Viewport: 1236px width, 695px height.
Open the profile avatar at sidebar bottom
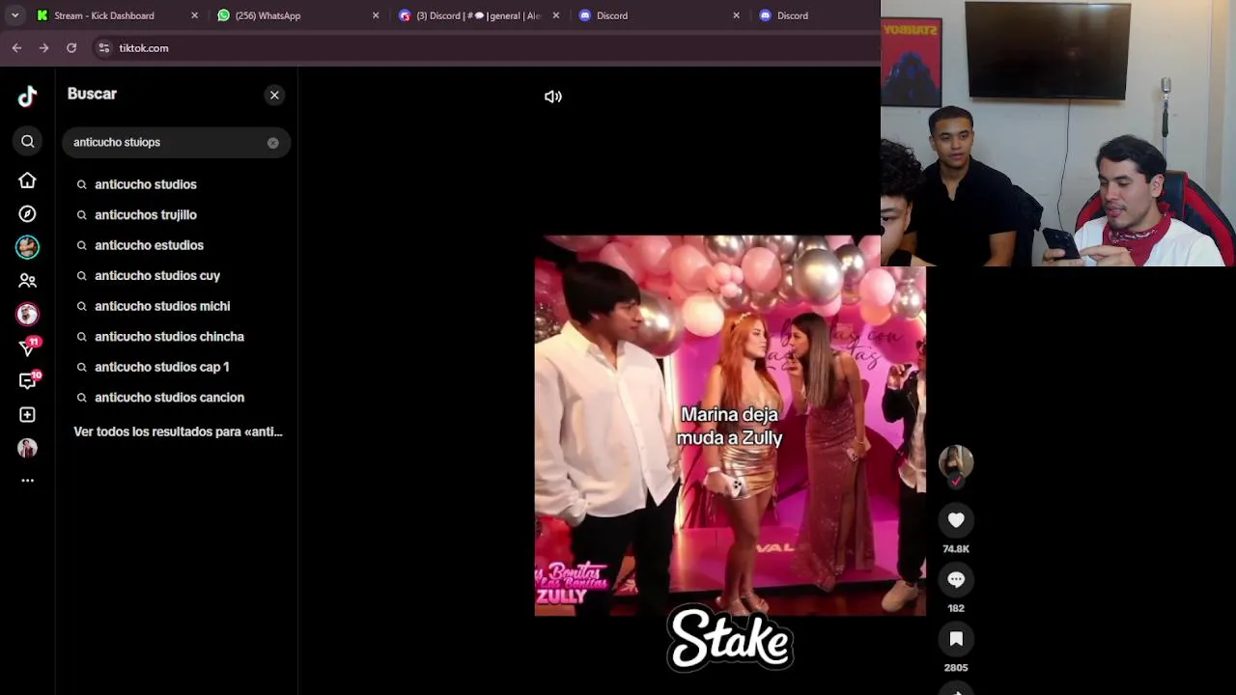pyautogui.click(x=27, y=448)
